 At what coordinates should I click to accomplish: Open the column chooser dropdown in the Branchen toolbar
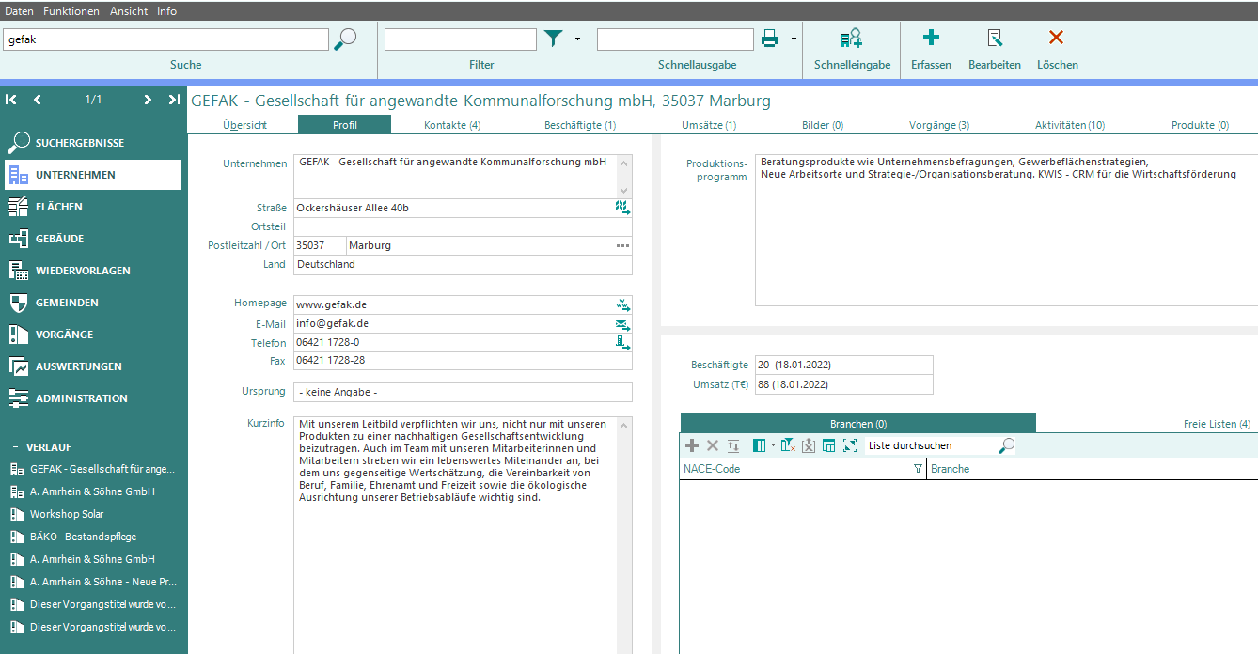click(773, 445)
